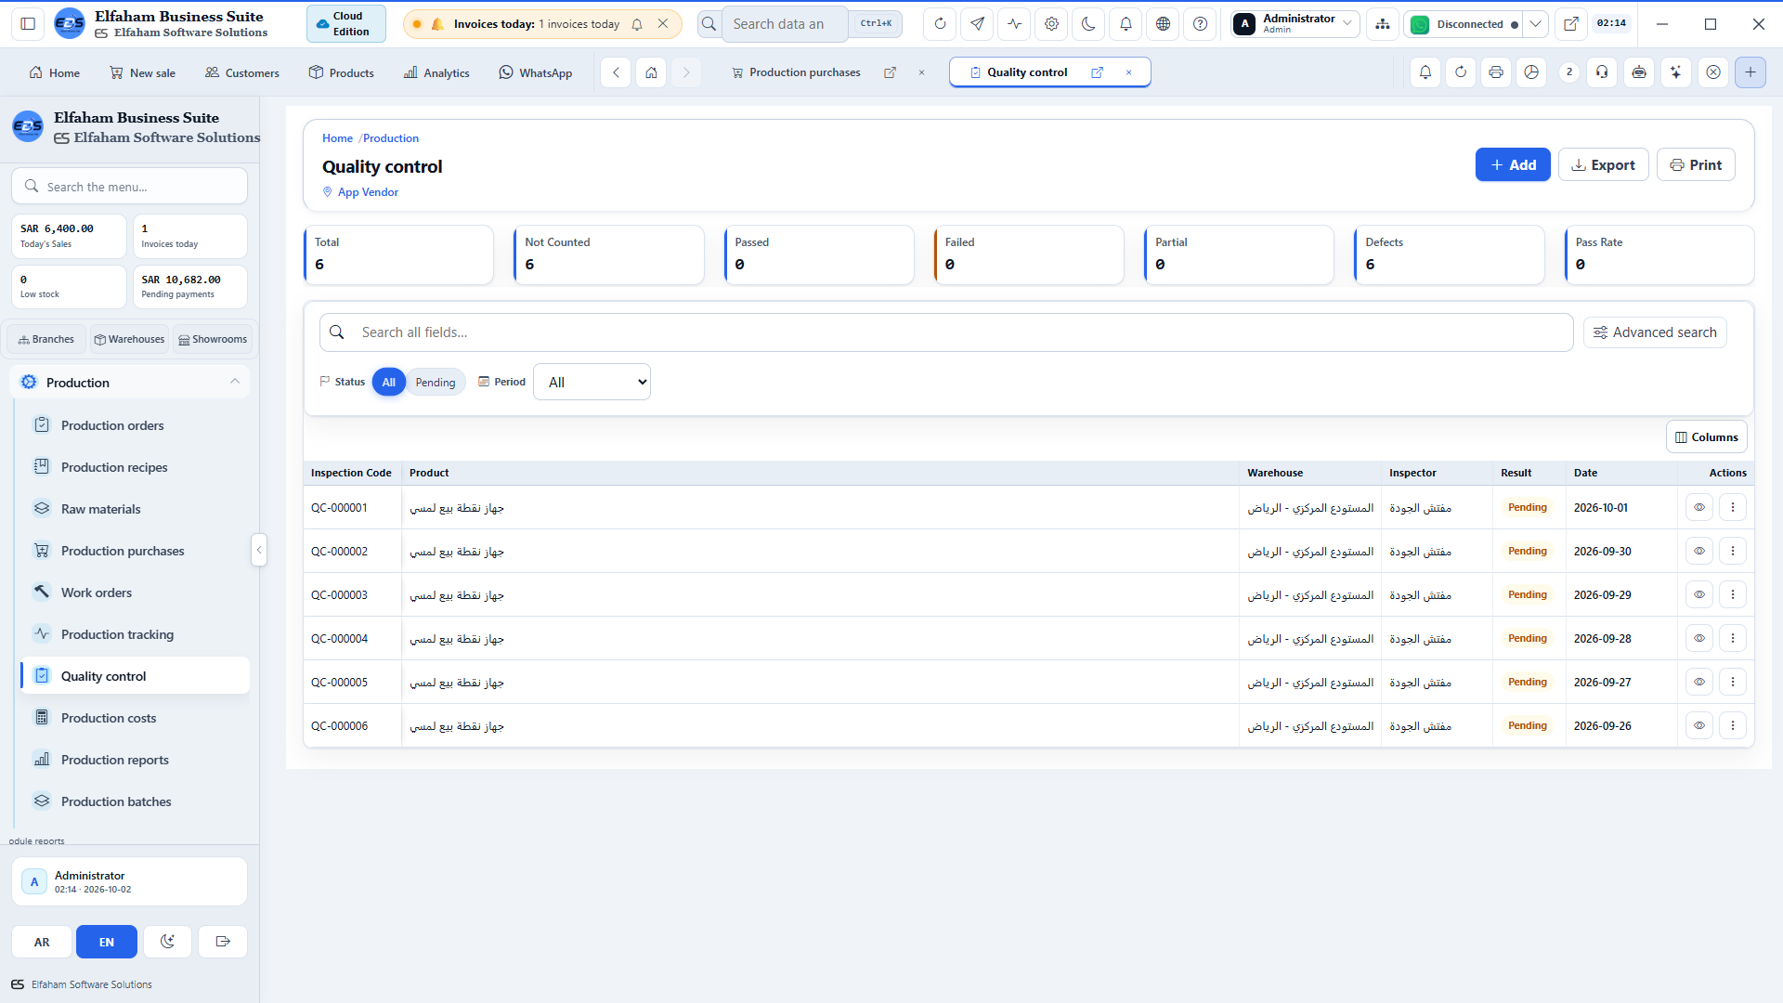Click the globe language icon in top bar
The height and width of the screenshot is (1003, 1783).
coord(1163,24)
